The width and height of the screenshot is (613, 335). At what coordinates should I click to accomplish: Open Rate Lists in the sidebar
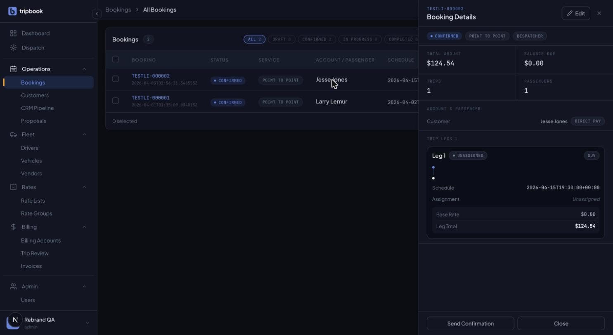33,201
